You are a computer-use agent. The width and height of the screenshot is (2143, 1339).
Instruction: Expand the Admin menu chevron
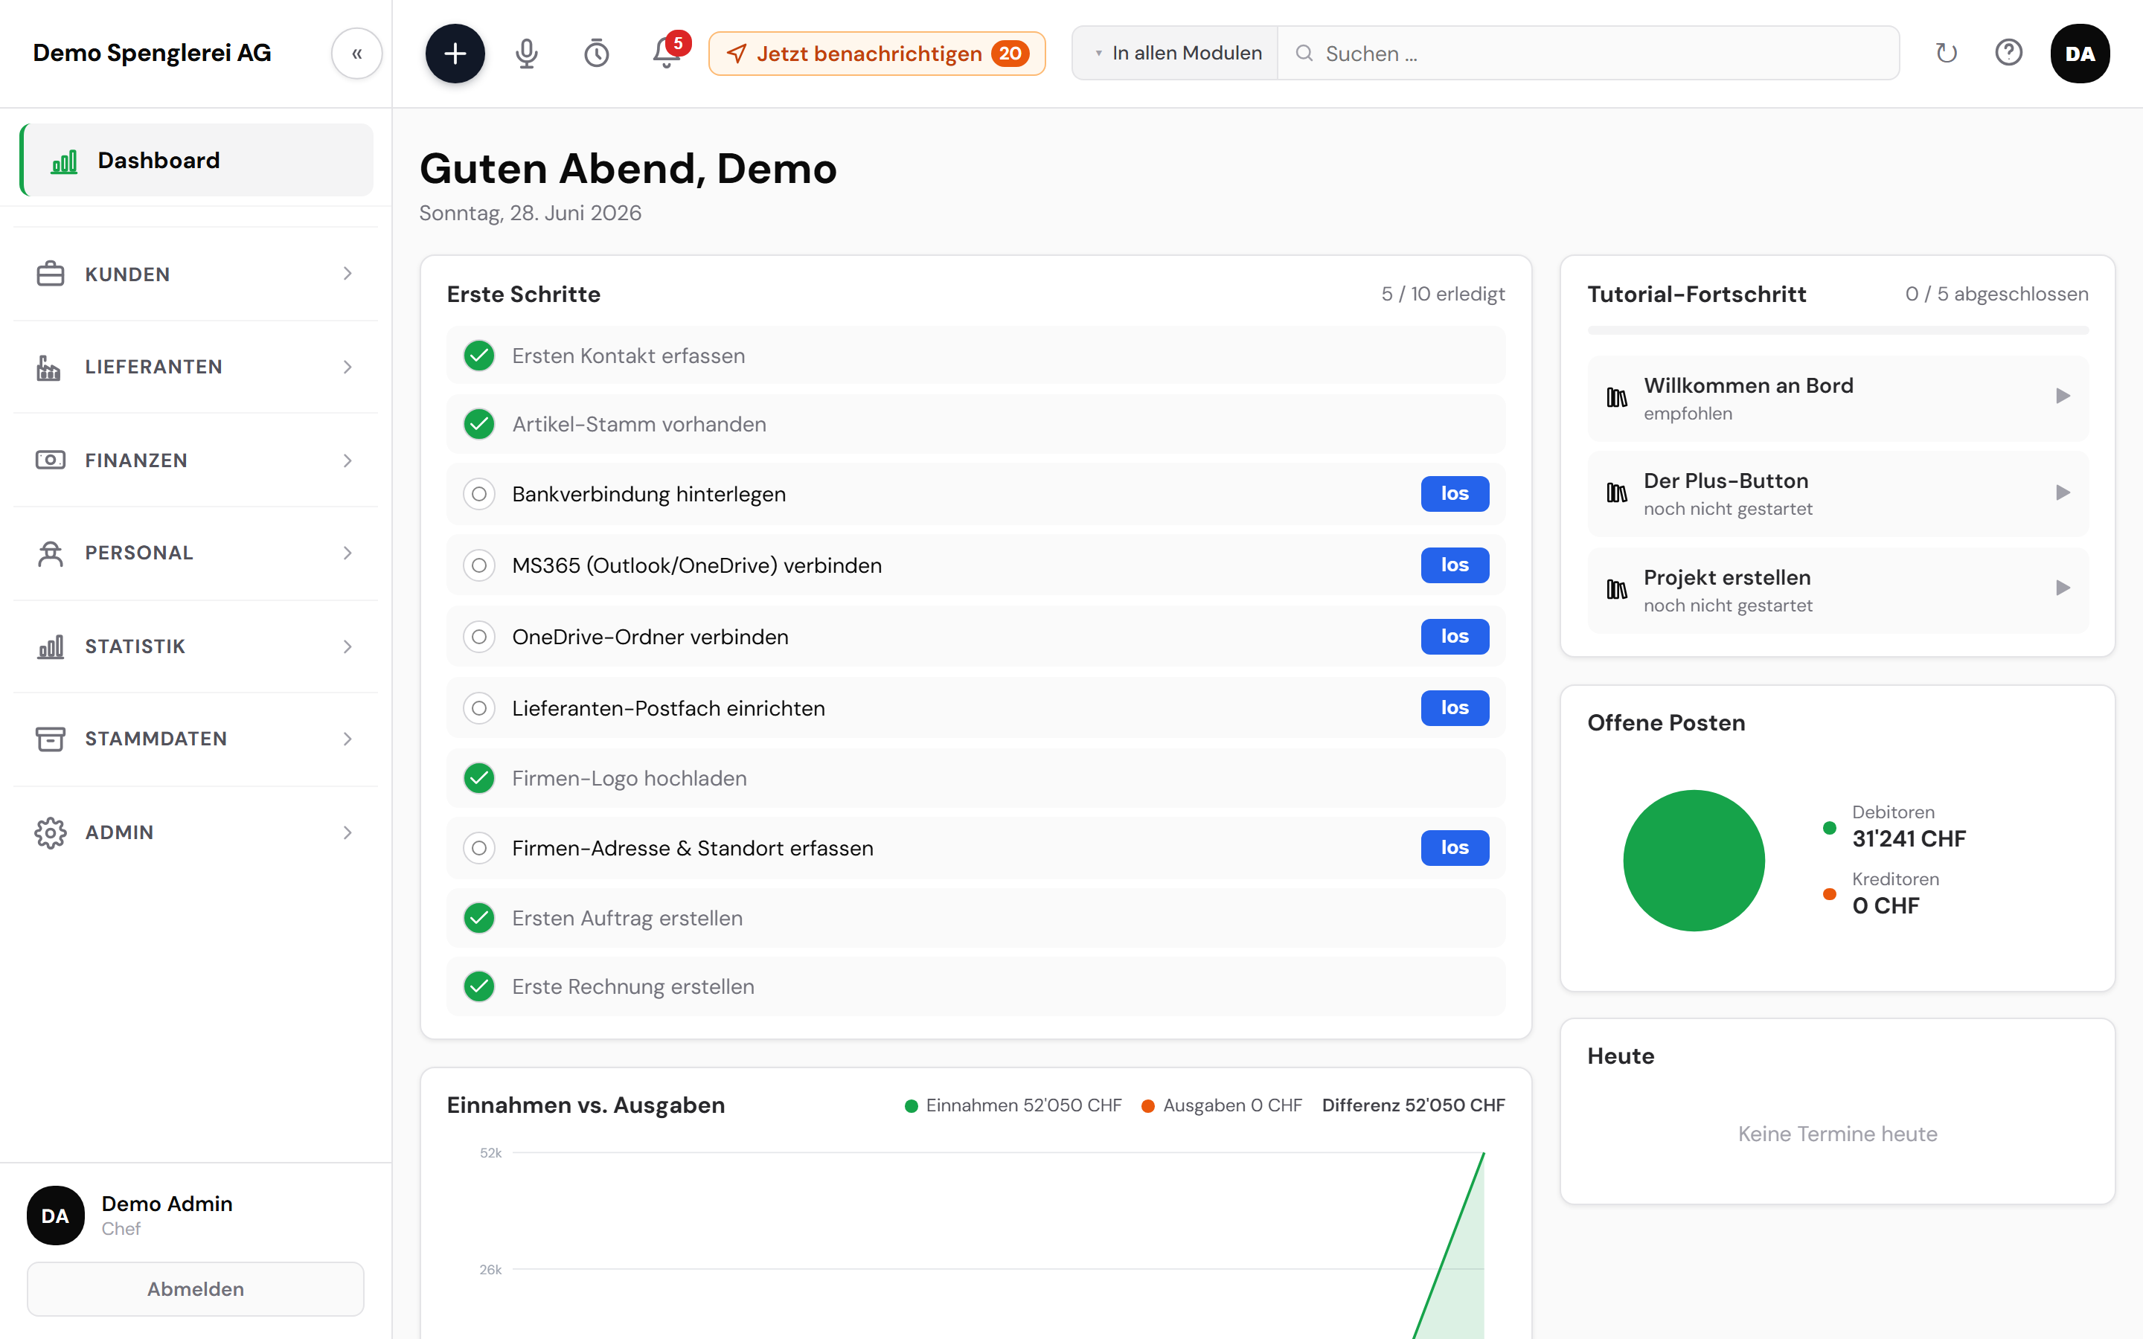point(347,832)
